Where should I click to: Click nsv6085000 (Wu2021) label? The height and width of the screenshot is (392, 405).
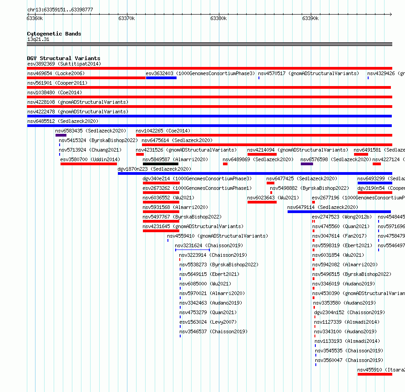pos(205,284)
